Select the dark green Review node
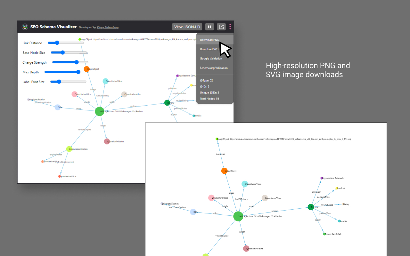410x256 pixels. point(167,103)
